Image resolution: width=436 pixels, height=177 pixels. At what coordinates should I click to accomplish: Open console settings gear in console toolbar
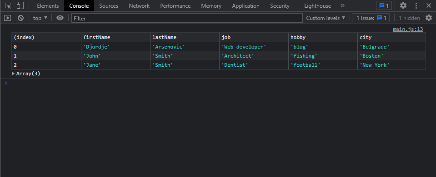coord(428,18)
